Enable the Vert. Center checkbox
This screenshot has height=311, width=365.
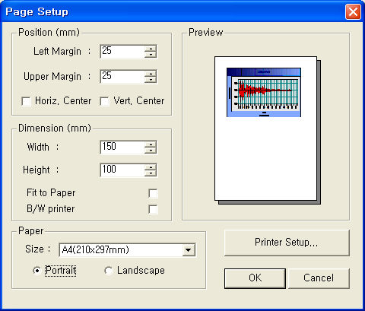105,101
